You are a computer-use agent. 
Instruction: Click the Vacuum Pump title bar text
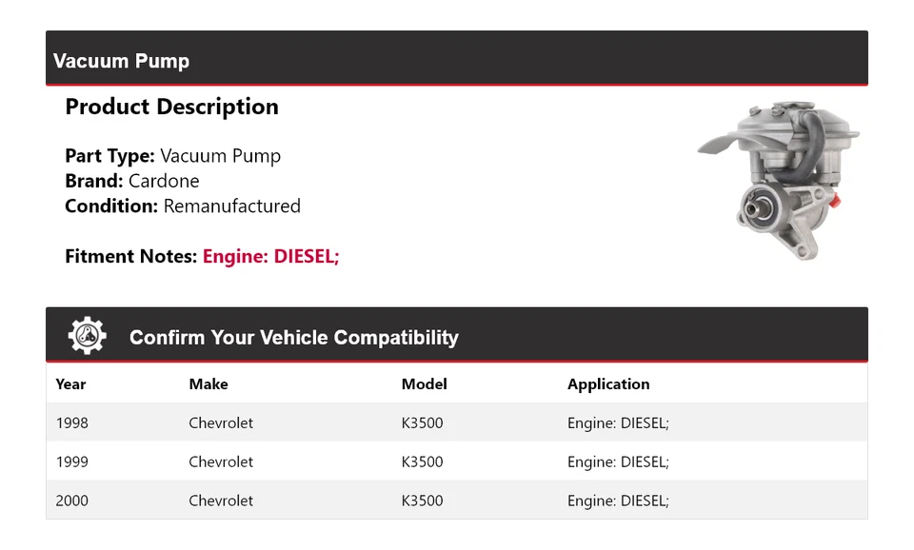121,61
